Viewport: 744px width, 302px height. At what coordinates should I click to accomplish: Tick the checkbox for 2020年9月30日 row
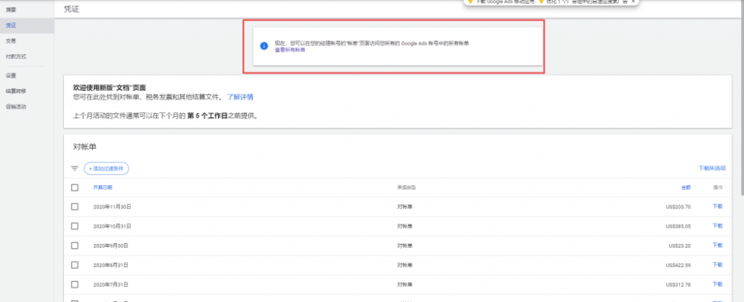click(74, 245)
